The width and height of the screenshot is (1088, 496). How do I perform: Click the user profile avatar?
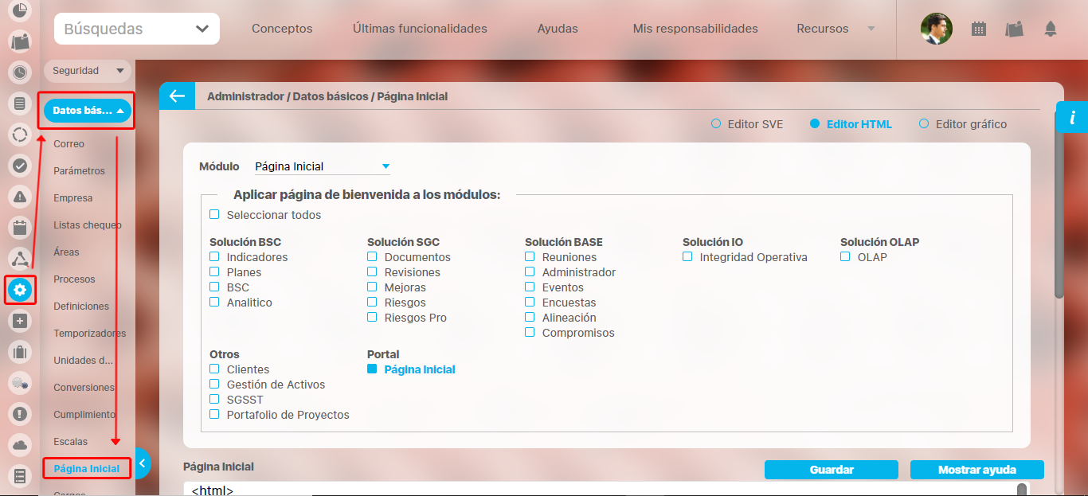click(936, 29)
